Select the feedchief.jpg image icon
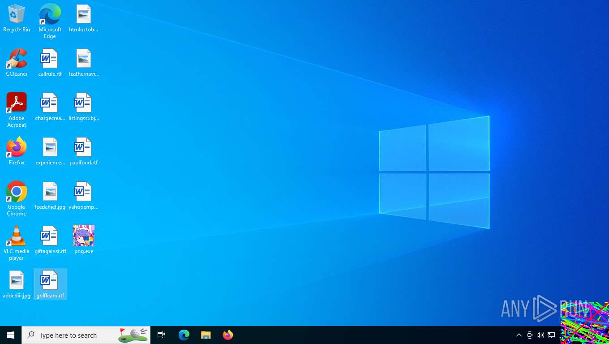This screenshot has height=344, width=609. point(50,196)
